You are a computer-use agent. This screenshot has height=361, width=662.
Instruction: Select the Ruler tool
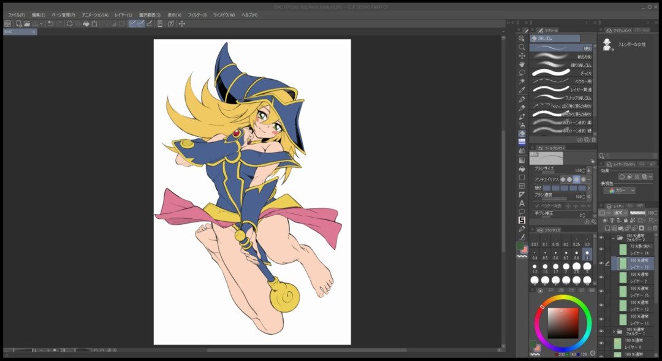click(522, 195)
